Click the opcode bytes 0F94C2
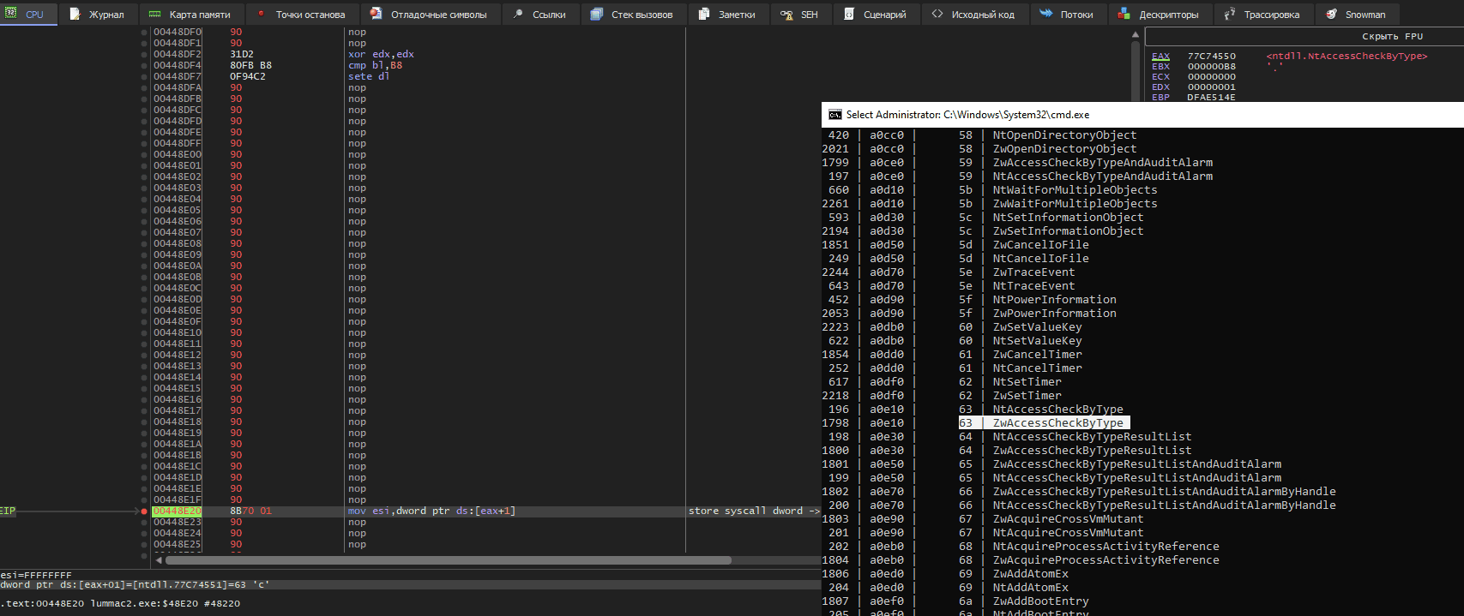The image size is (1464, 616). pyautogui.click(x=248, y=76)
